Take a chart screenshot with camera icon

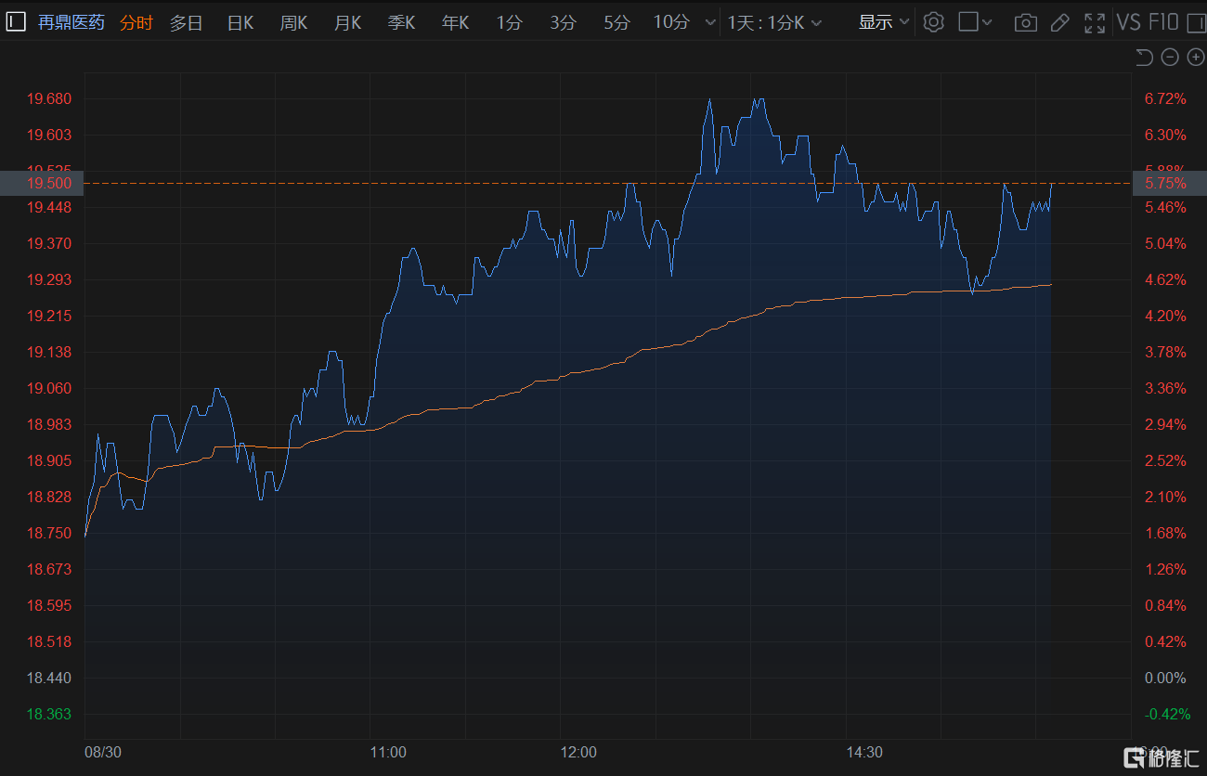tap(1025, 22)
